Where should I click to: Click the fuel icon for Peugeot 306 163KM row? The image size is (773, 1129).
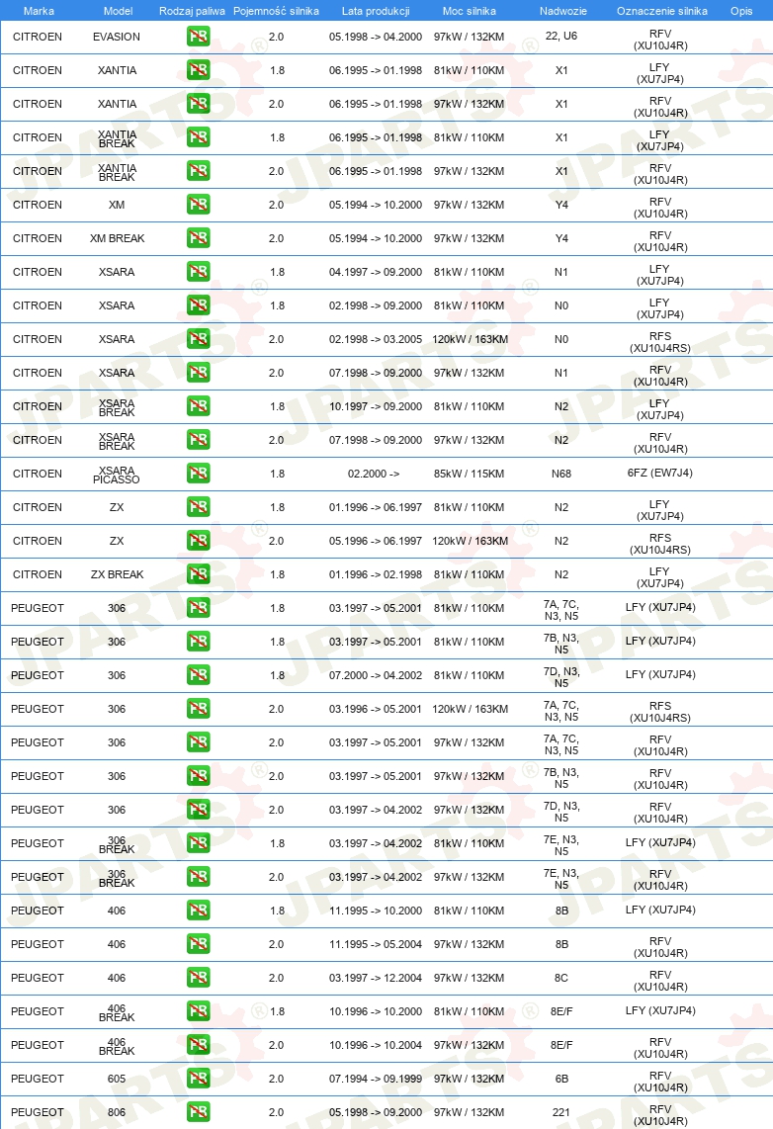click(x=198, y=709)
